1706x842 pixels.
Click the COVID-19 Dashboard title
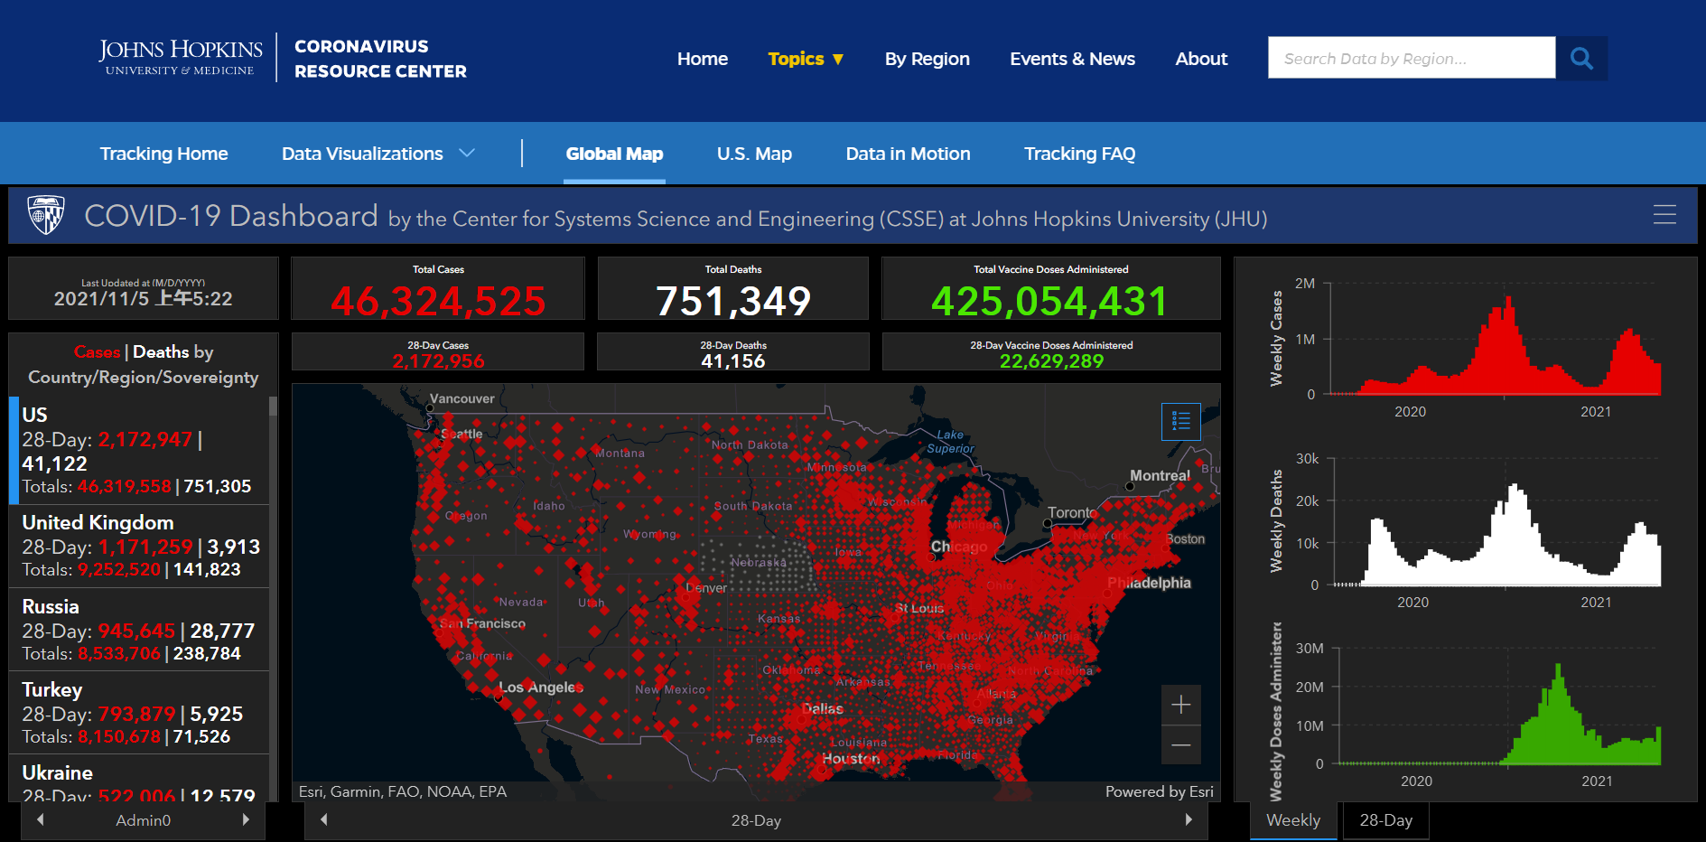(x=231, y=216)
